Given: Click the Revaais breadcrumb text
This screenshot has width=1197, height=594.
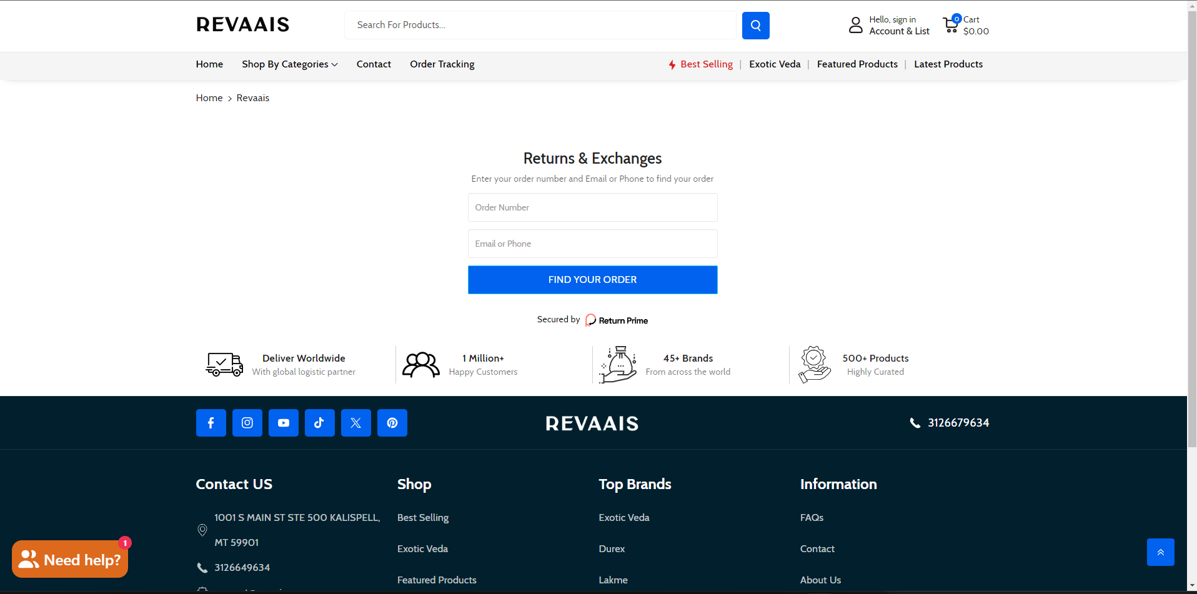Looking at the screenshot, I should (x=253, y=98).
